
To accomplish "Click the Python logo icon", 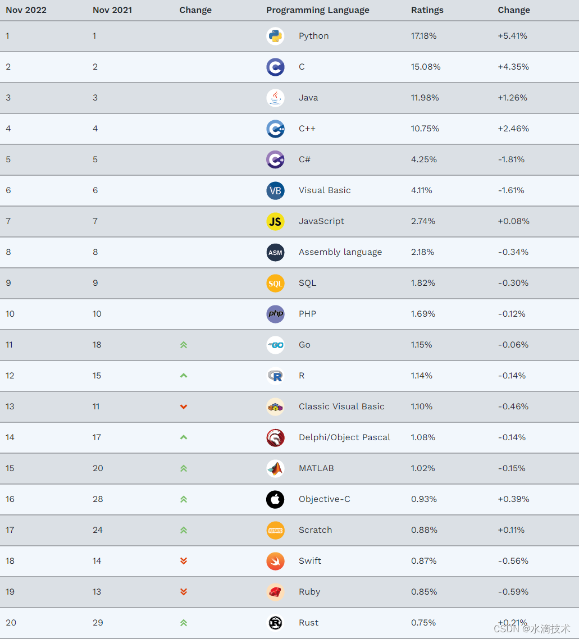I will click(x=275, y=36).
